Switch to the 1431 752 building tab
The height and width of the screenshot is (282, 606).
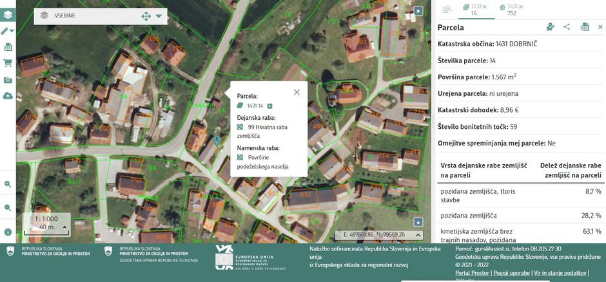click(511, 9)
